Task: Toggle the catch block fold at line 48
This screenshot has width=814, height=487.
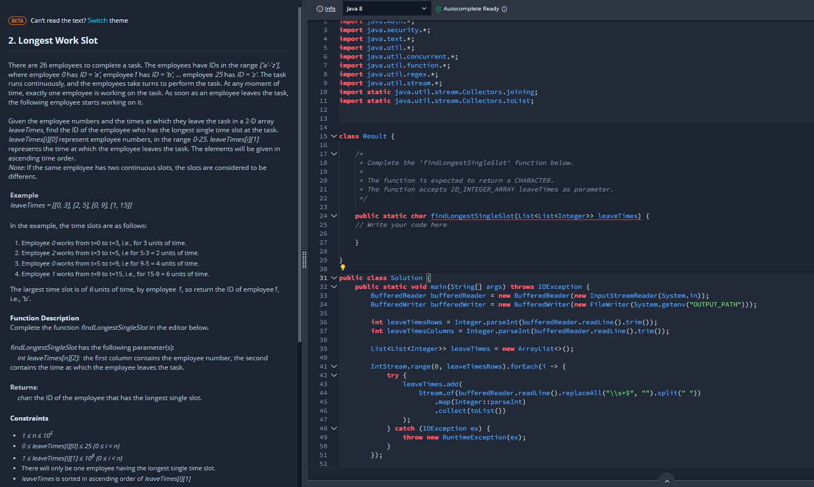Action: [x=333, y=428]
